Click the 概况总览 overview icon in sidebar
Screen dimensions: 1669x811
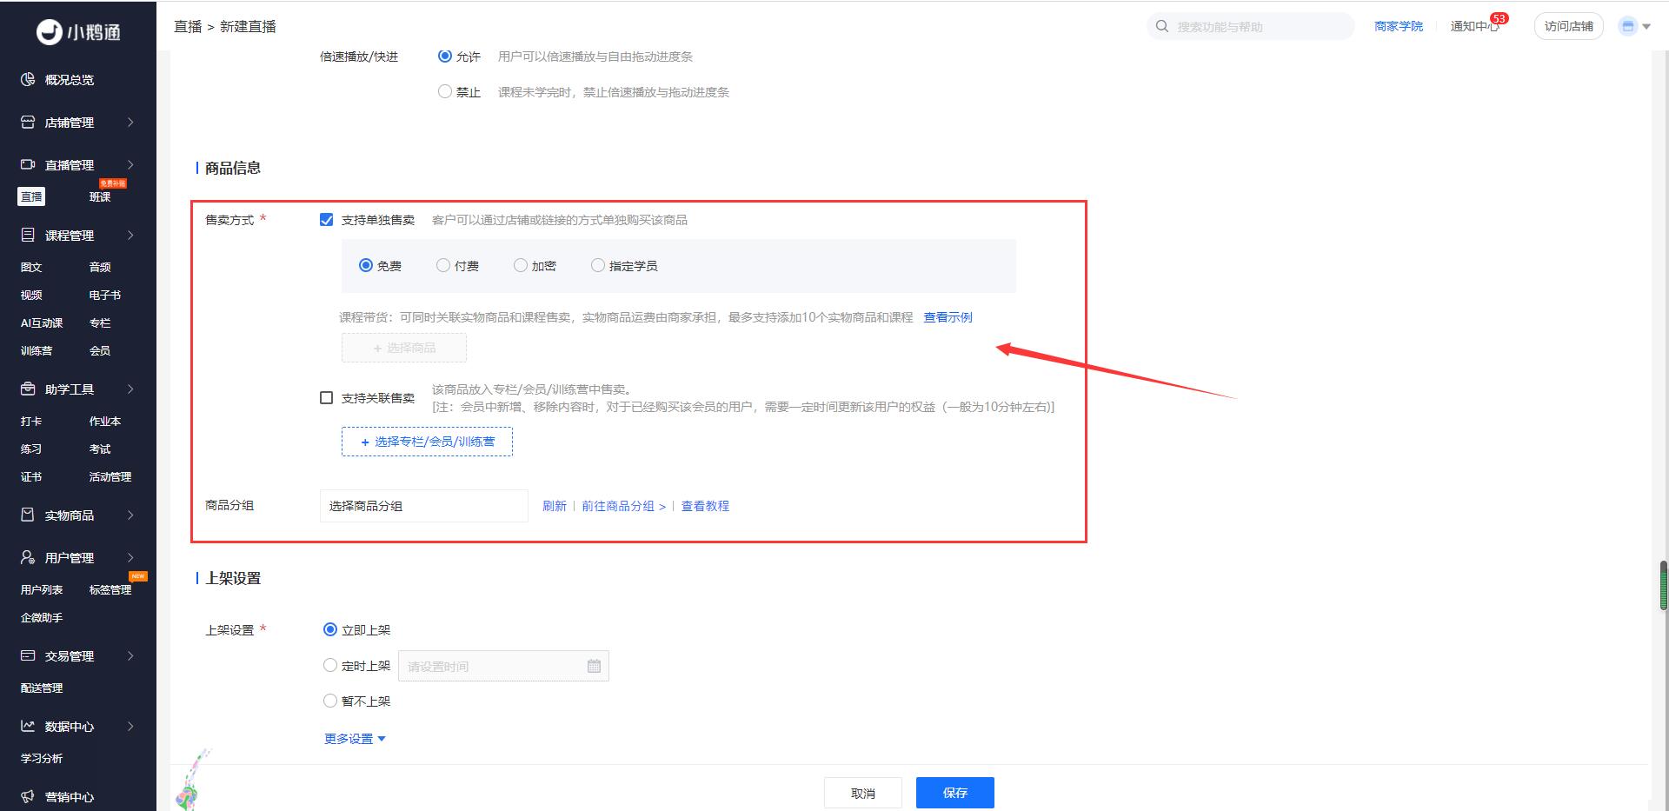(28, 80)
